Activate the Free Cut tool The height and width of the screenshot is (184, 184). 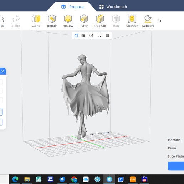point(100,21)
